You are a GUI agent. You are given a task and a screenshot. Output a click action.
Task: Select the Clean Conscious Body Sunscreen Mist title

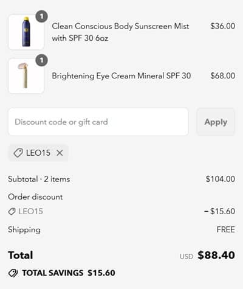pyautogui.click(x=120, y=32)
